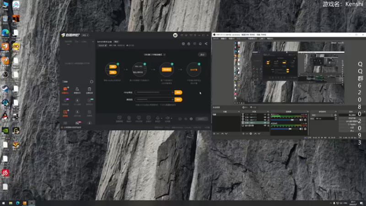Hide the 显示器采集 source with its eye icon
Viewport: 366px width, 206px height.
click(x=265, y=125)
